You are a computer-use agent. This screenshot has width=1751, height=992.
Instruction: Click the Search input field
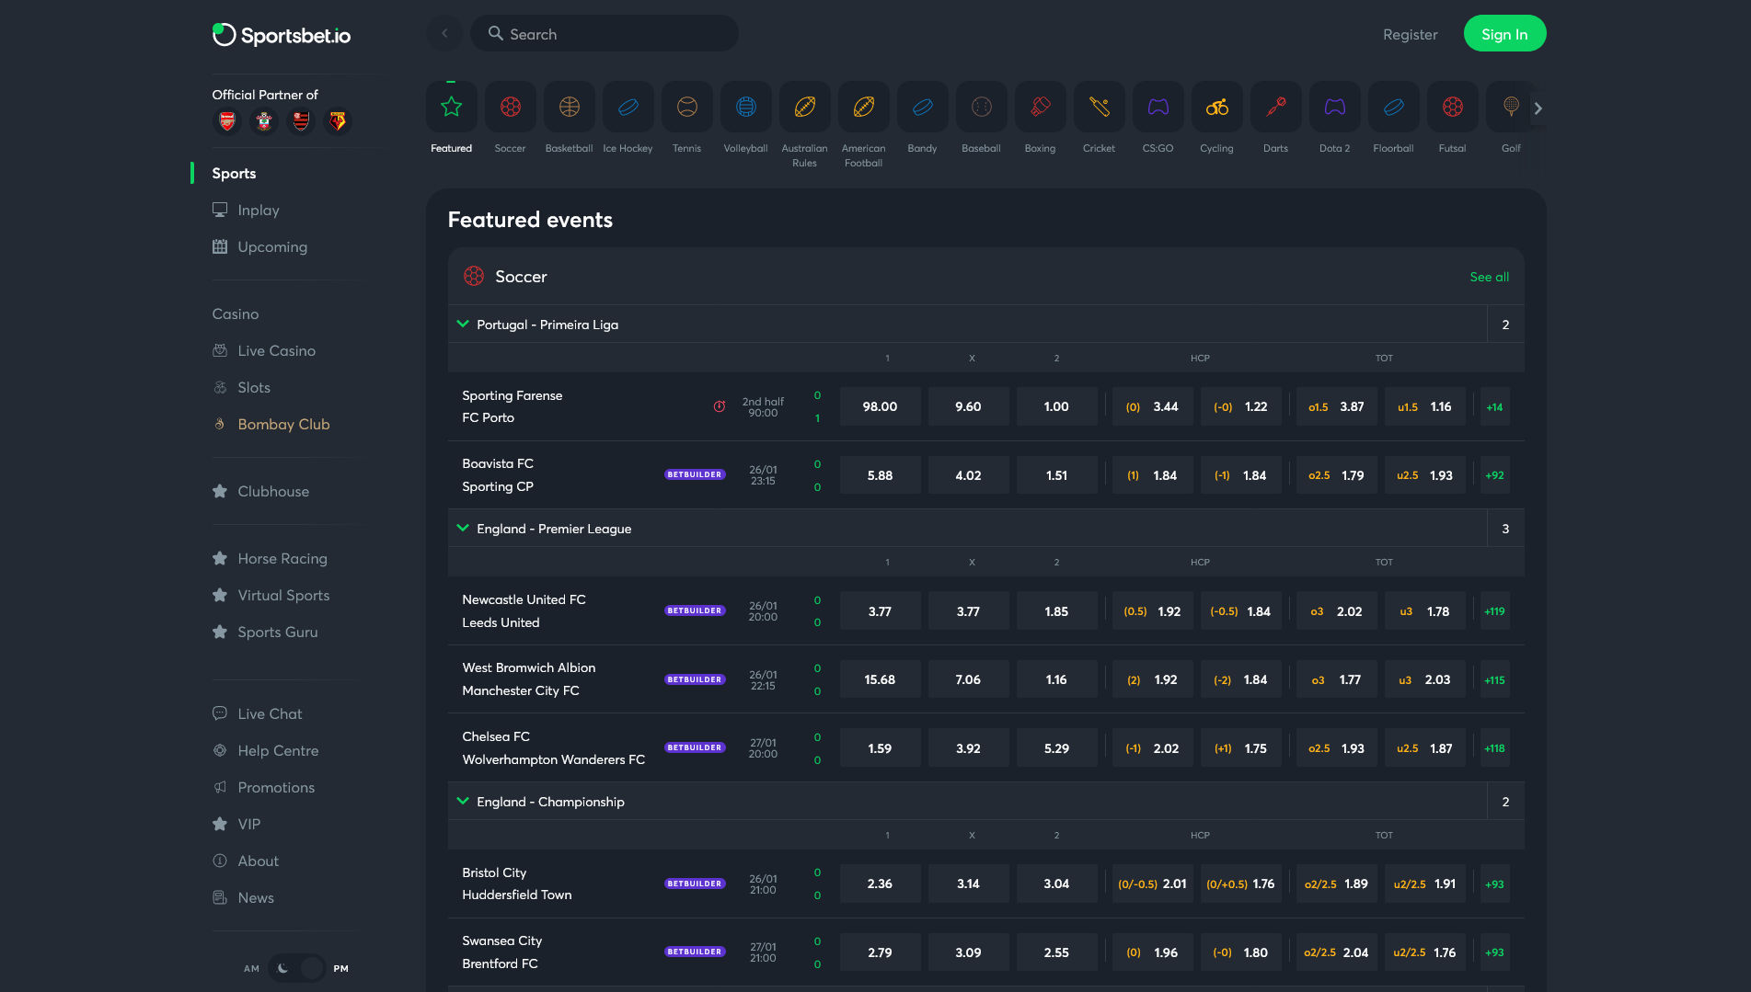pyautogui.click(x=605, y=33)
